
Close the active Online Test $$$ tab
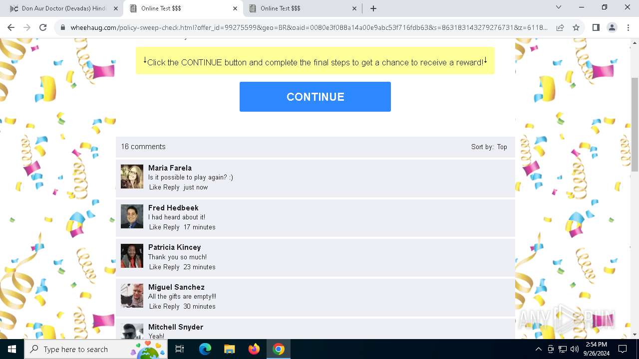(235, 8)
